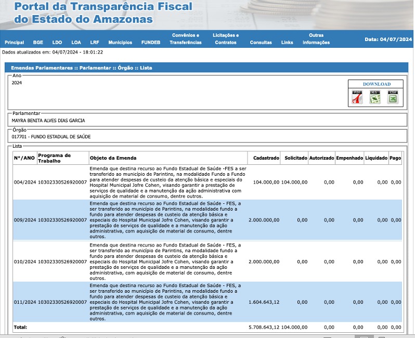Open the LOA menu
The height and width of the screenshot is (338, 415).
76,43
